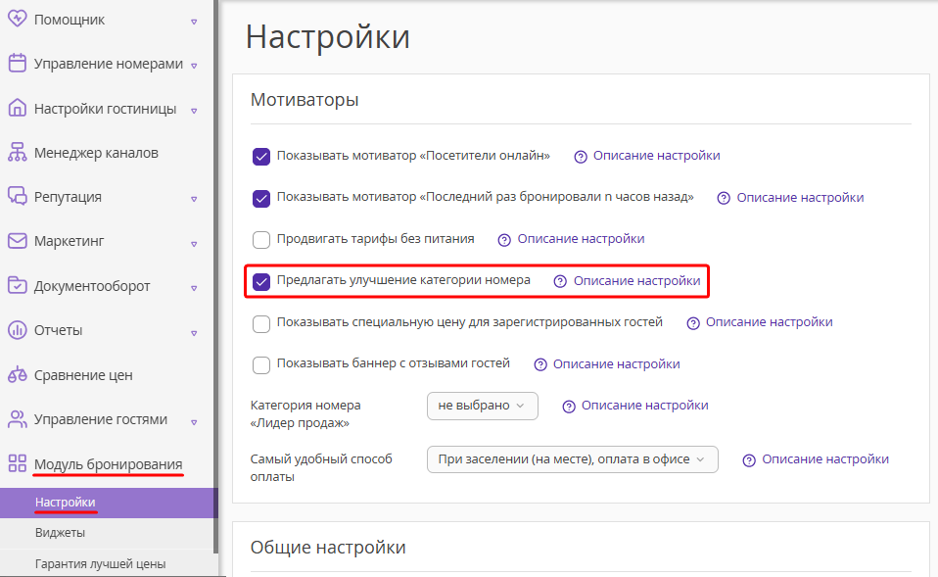Enable Показывать баннер с отзывами гостей checkbox
The height and width of the screenshot is (577, 938).
coord(261,364)
